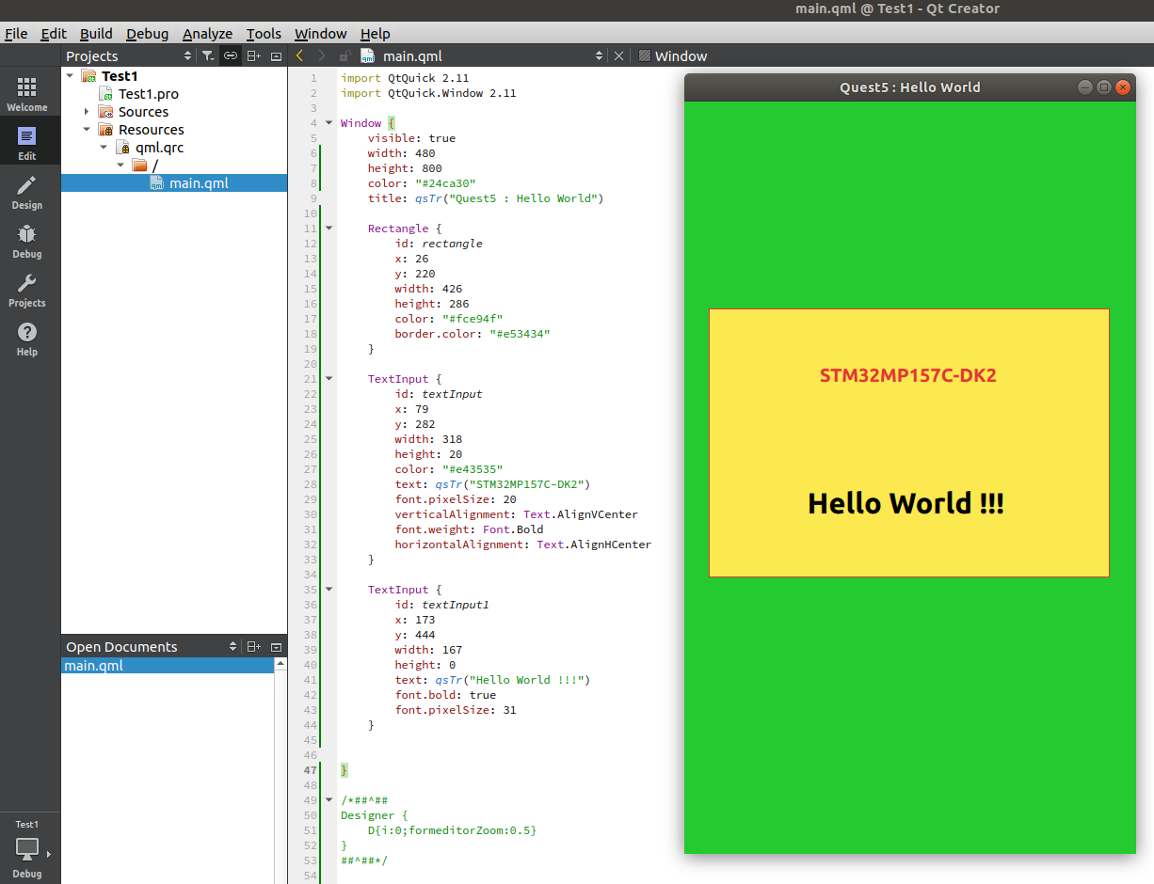This screenshot has width=1154, height=884.
Task: Click the file lock icon in editor toolbar
Action: (x=345, y=56)
